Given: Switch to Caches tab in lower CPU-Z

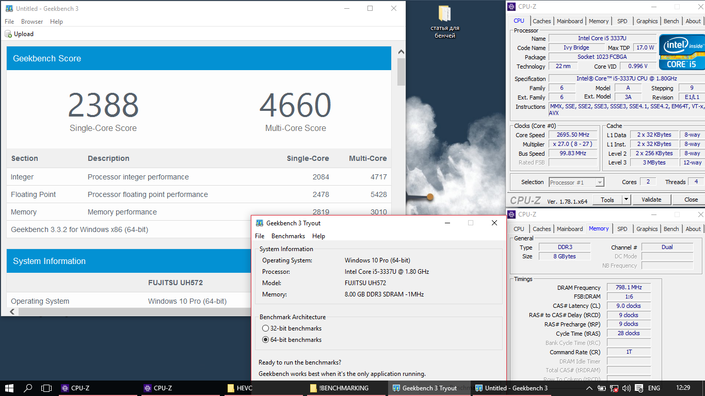Looking at the screenshot, I should [x=541, y=229].
